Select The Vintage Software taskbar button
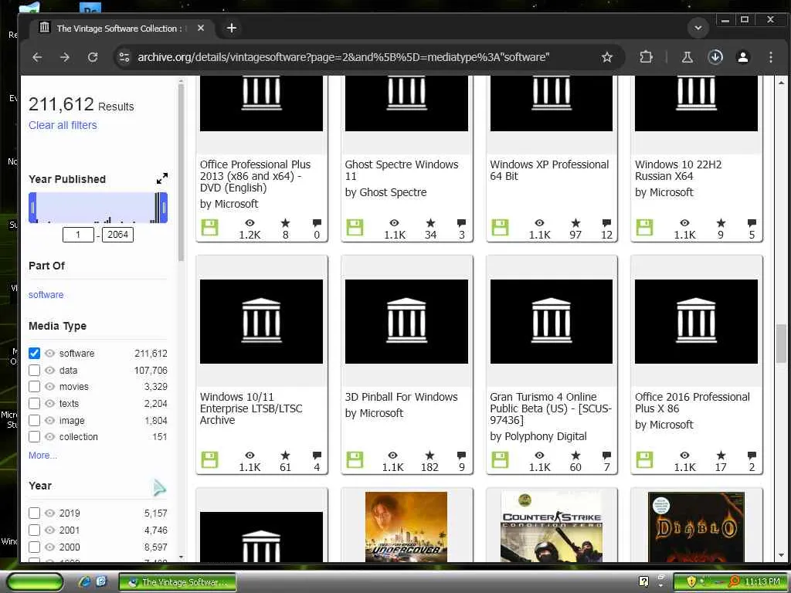Screen dimensions: 791x593 pyautogui.click(x=178, y=582)
